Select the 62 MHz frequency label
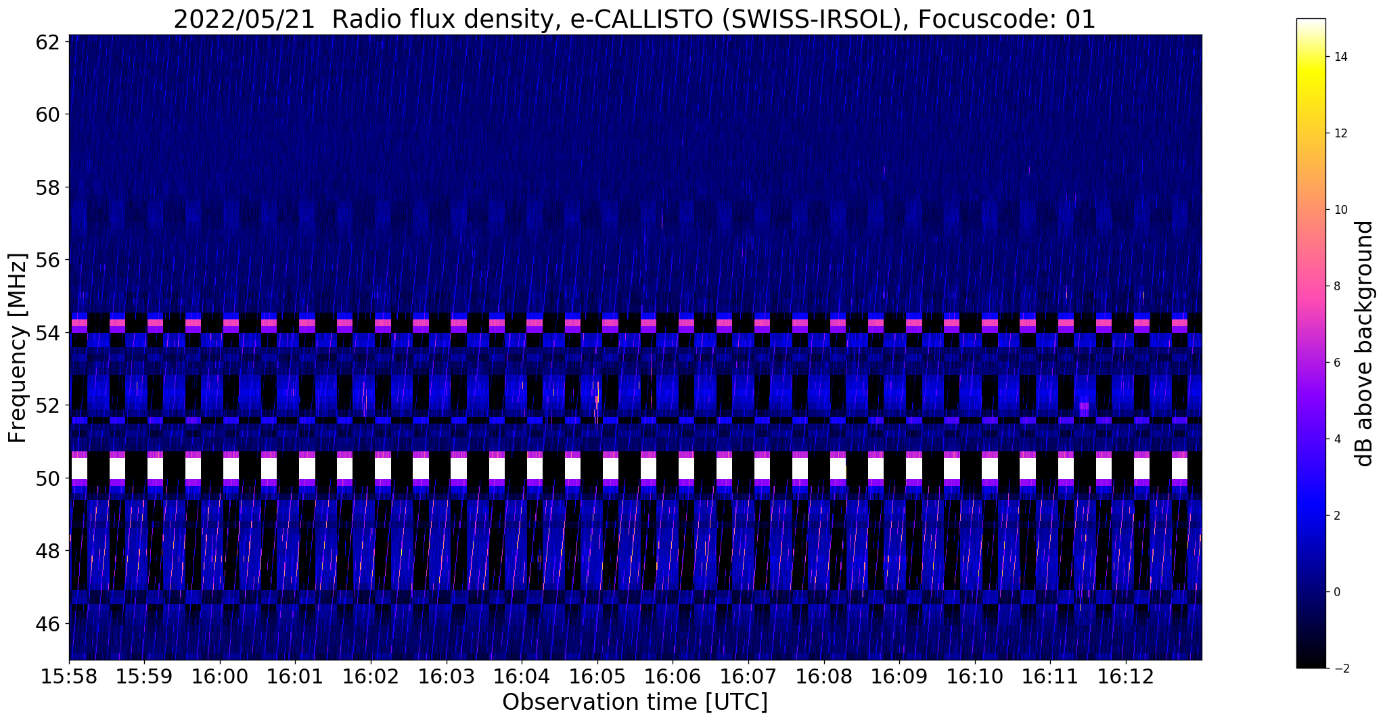This screenshot has height=722, width=1385. [x=48, y=41]
